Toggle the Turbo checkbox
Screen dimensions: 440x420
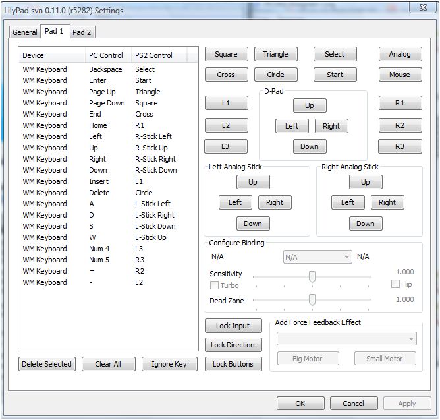pos(214,285)
